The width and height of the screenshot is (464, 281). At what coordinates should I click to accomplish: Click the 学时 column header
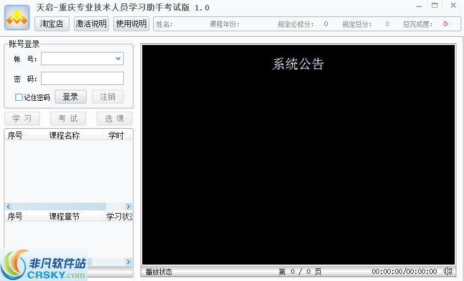[116, 135]
